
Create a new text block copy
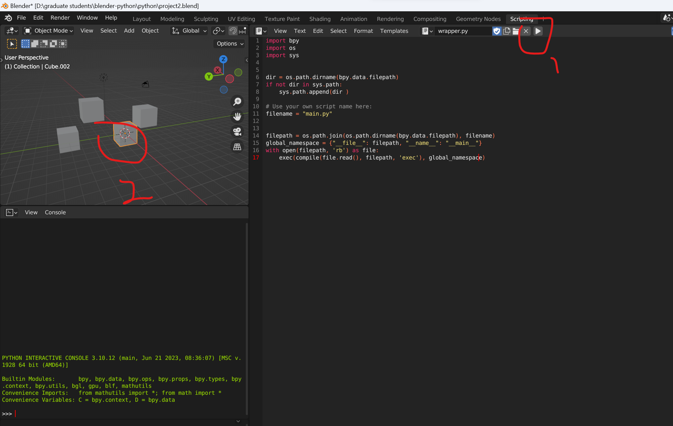coord(507,31)
